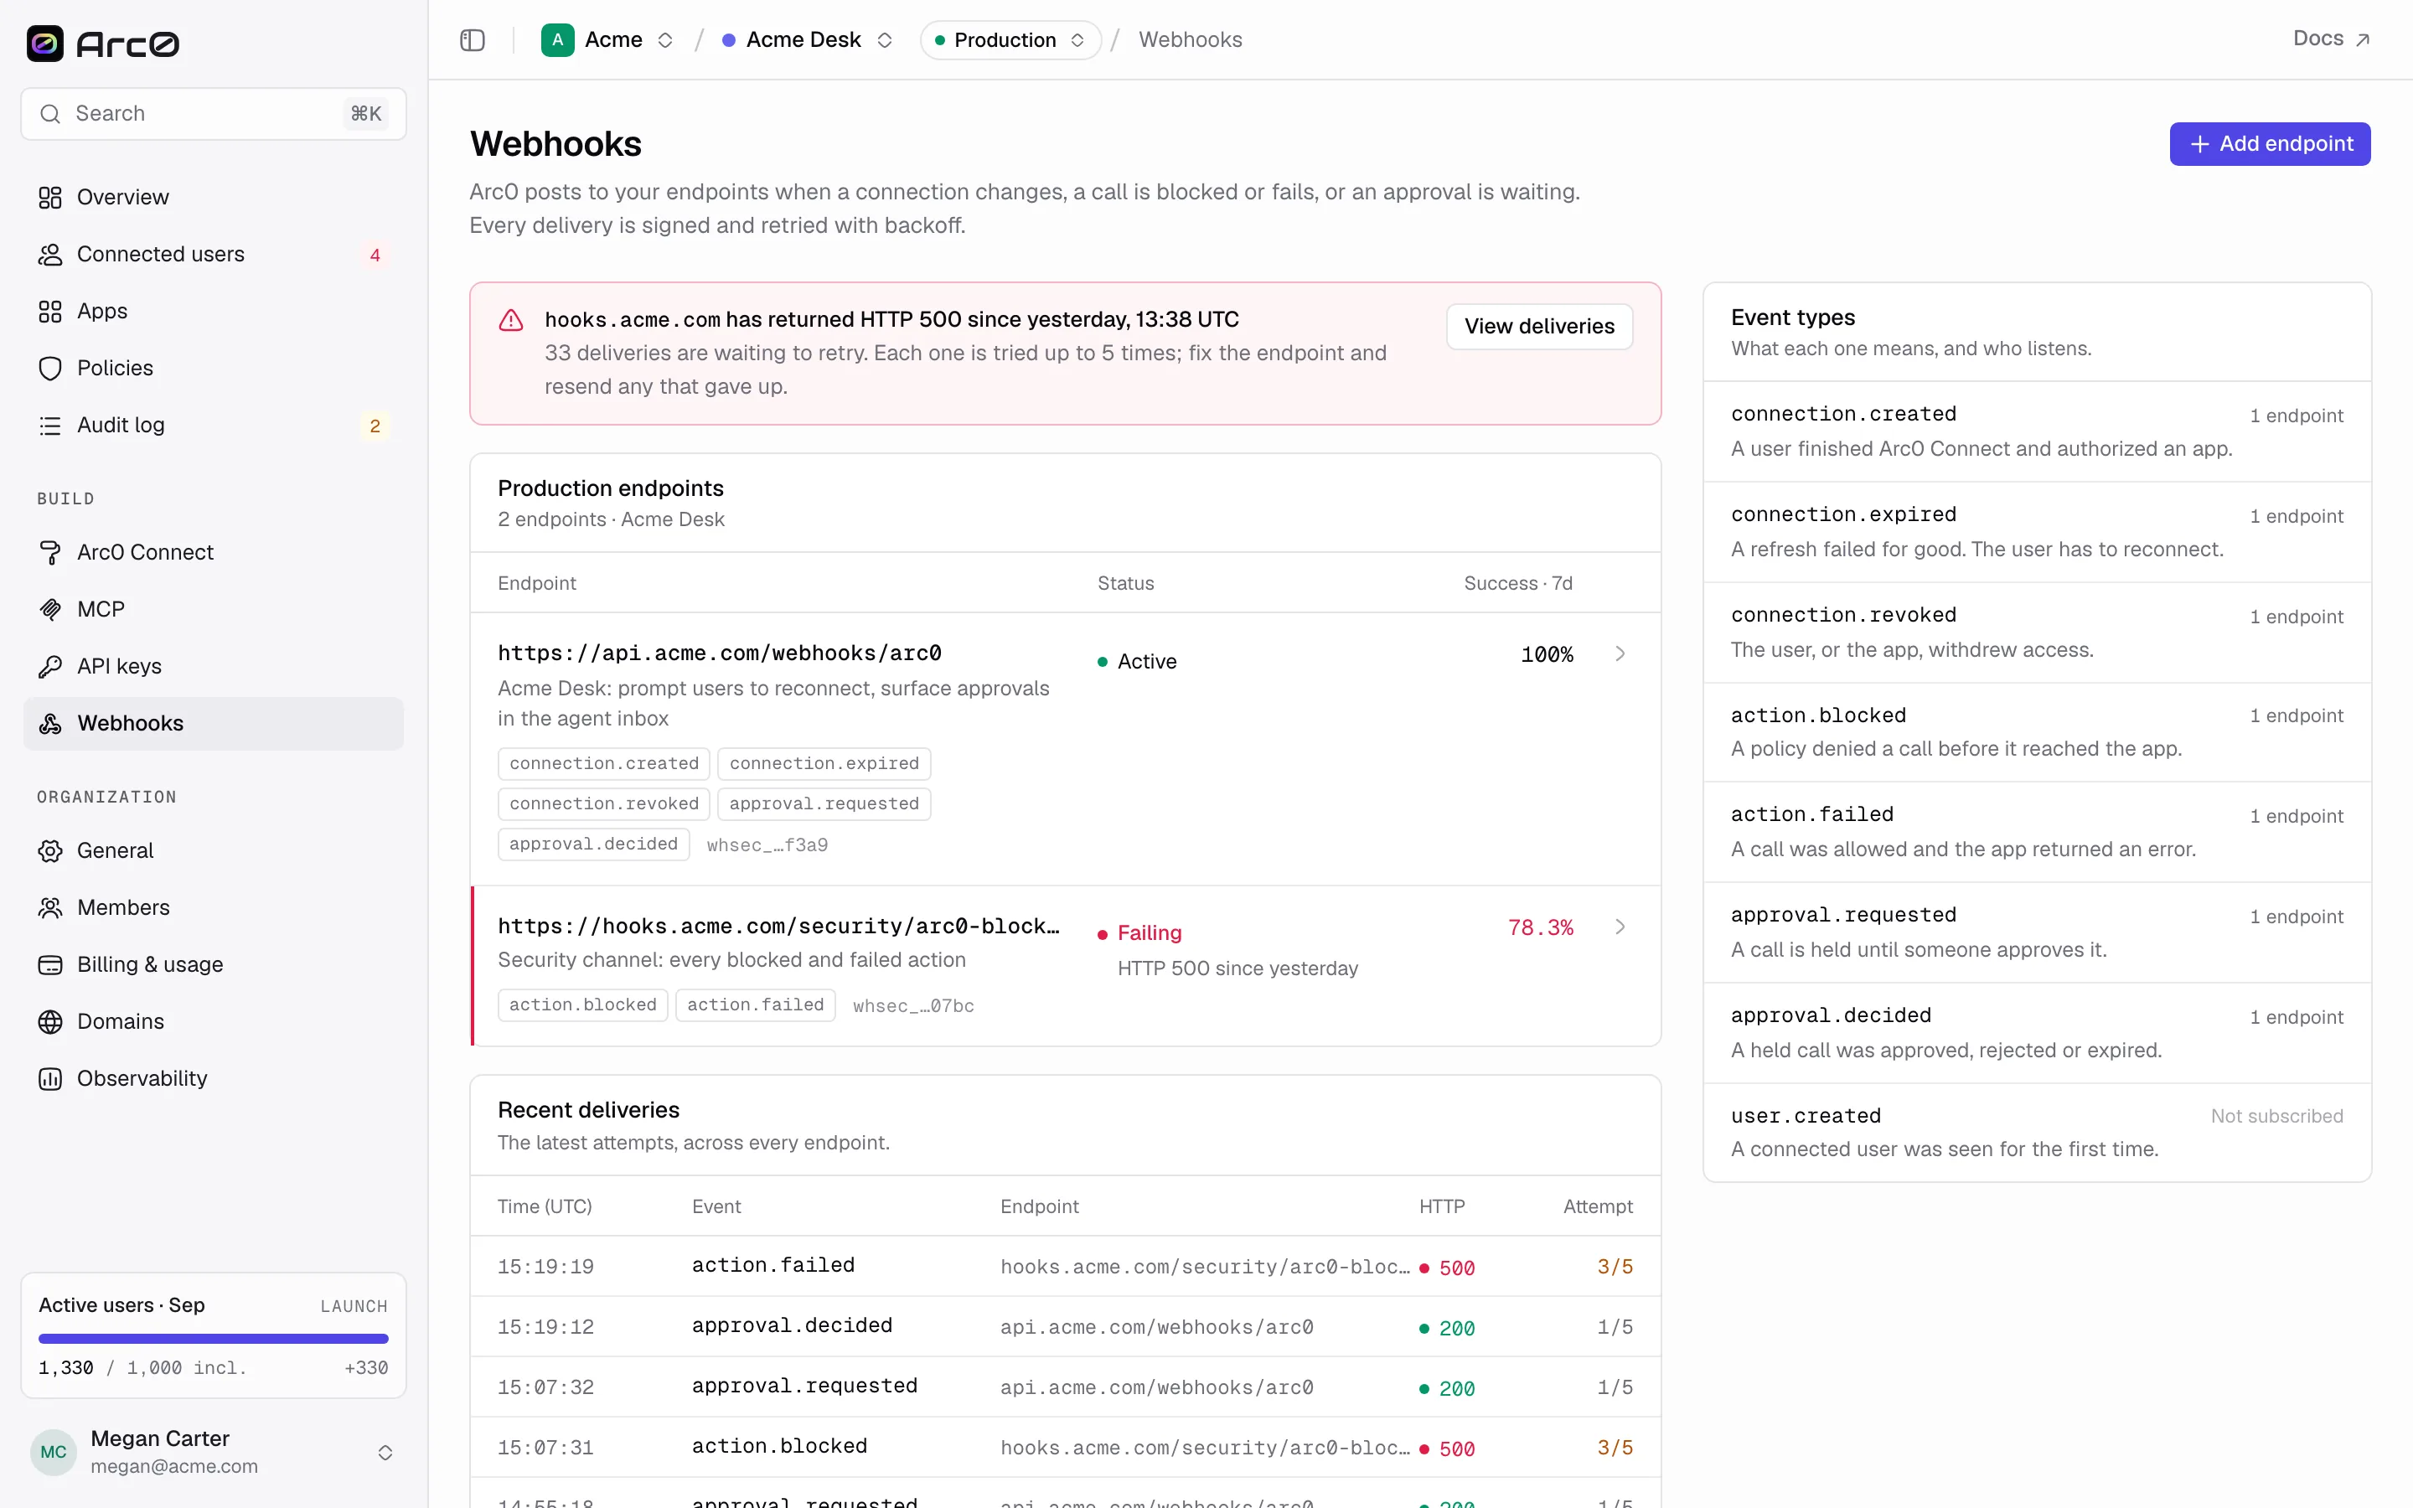Click the approval.decided tag chip
This screenshot has height=1508, width=2413.
593,844
